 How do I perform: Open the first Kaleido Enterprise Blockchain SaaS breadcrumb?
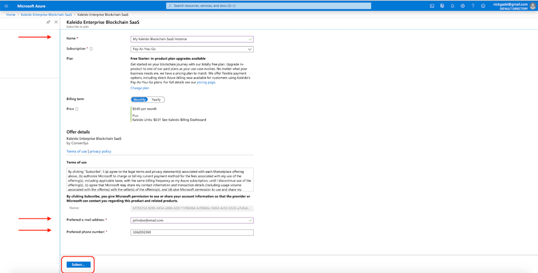[x=46, y=14]
